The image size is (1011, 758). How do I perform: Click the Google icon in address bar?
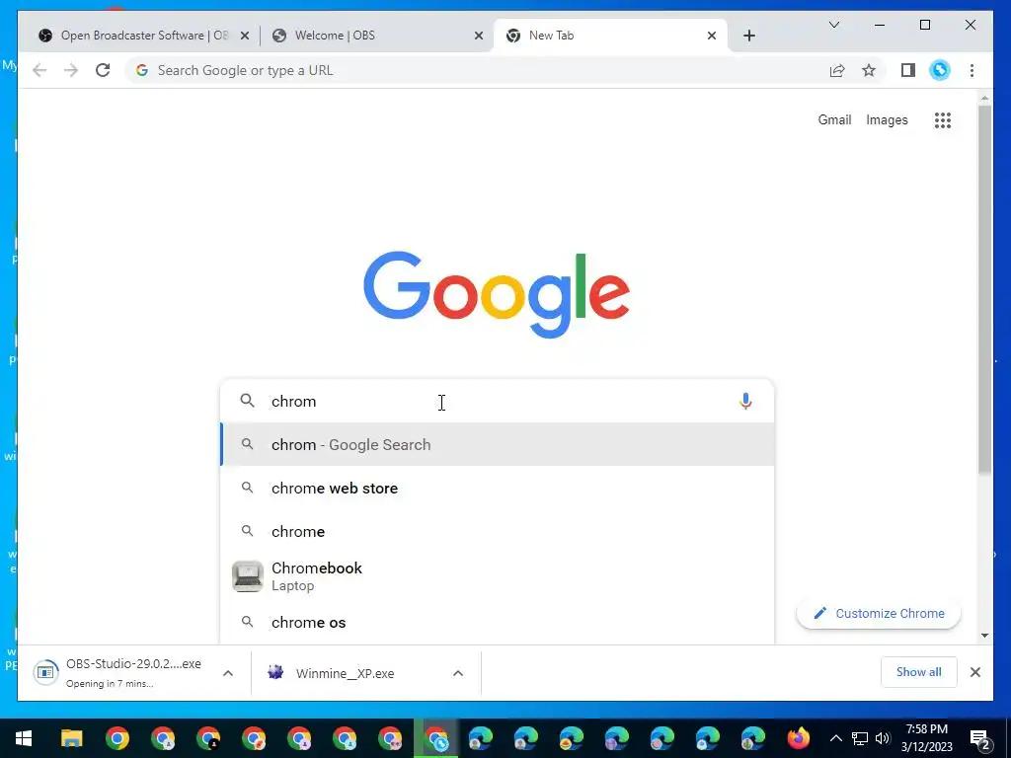[142, 70]
